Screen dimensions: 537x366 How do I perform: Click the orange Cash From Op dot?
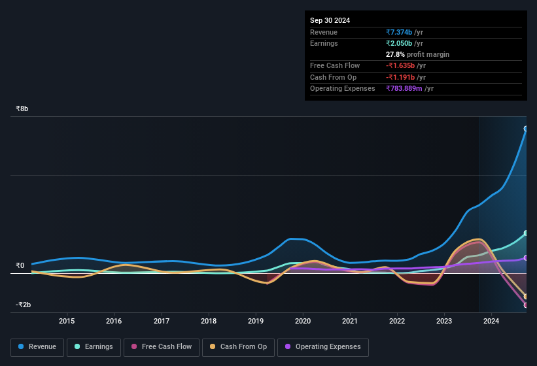[213, 346]
